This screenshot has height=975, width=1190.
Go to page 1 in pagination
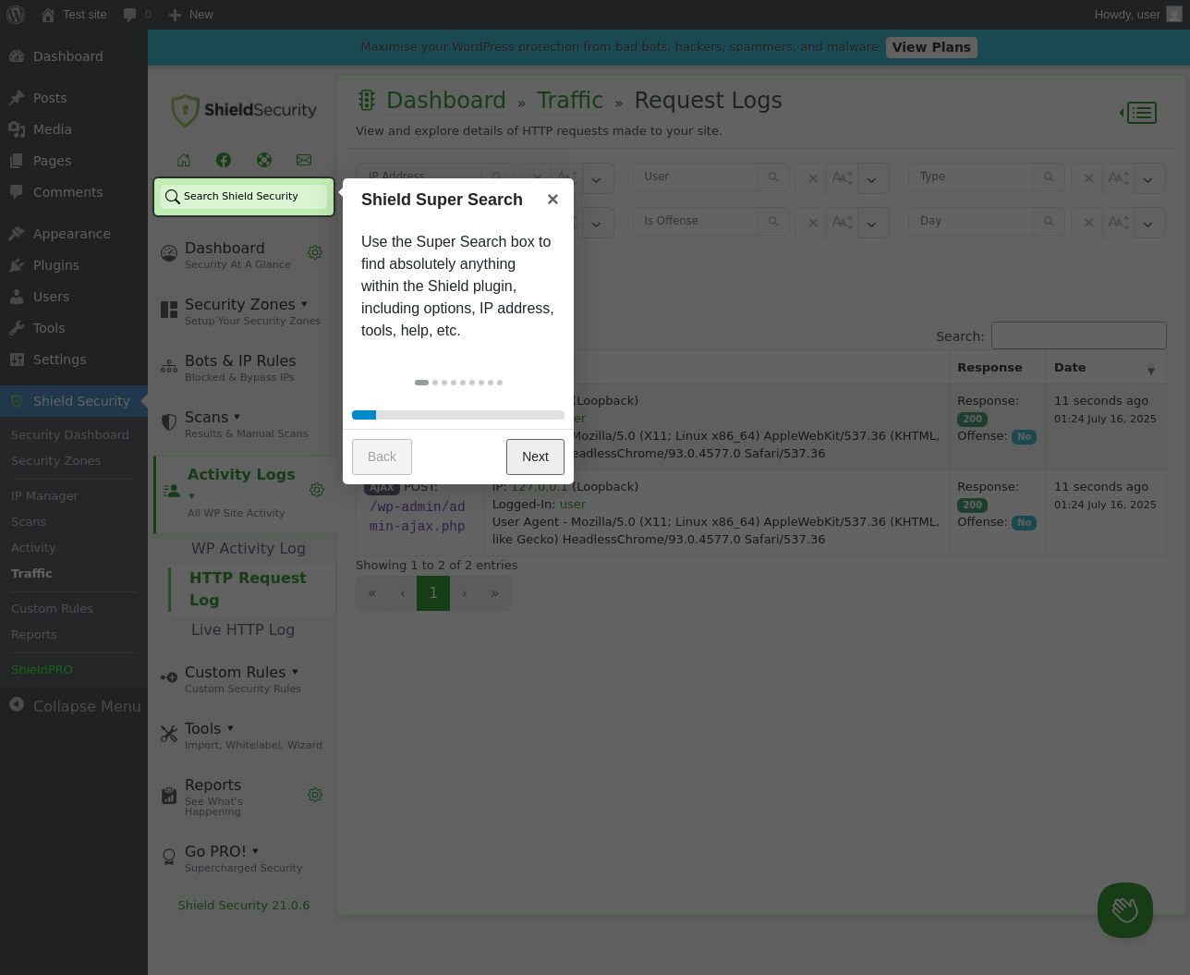pos(433,593)
